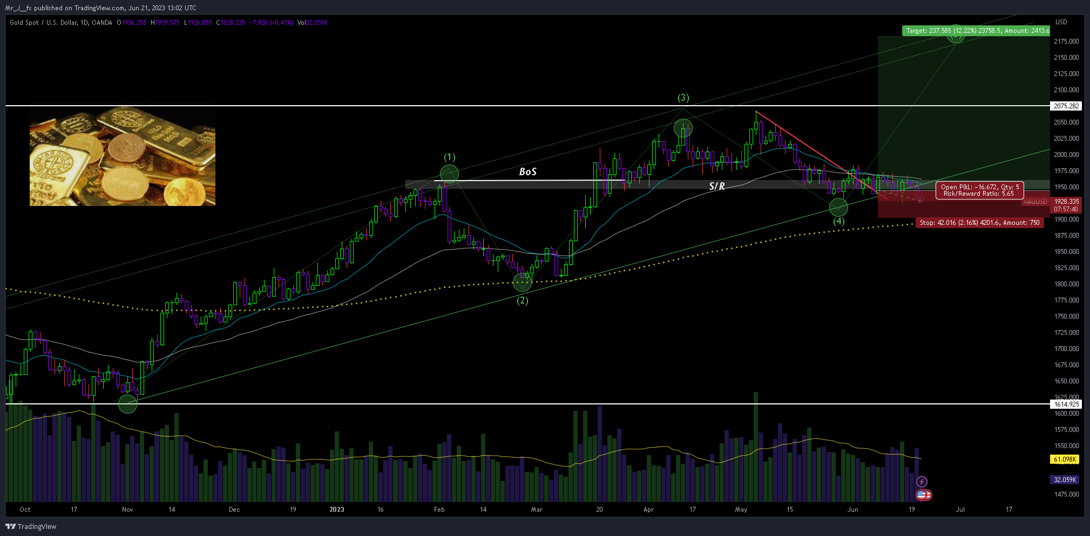Select the green circle marker at wave (1)
Screen dimensions: 1090x536
tap(449, 174)
